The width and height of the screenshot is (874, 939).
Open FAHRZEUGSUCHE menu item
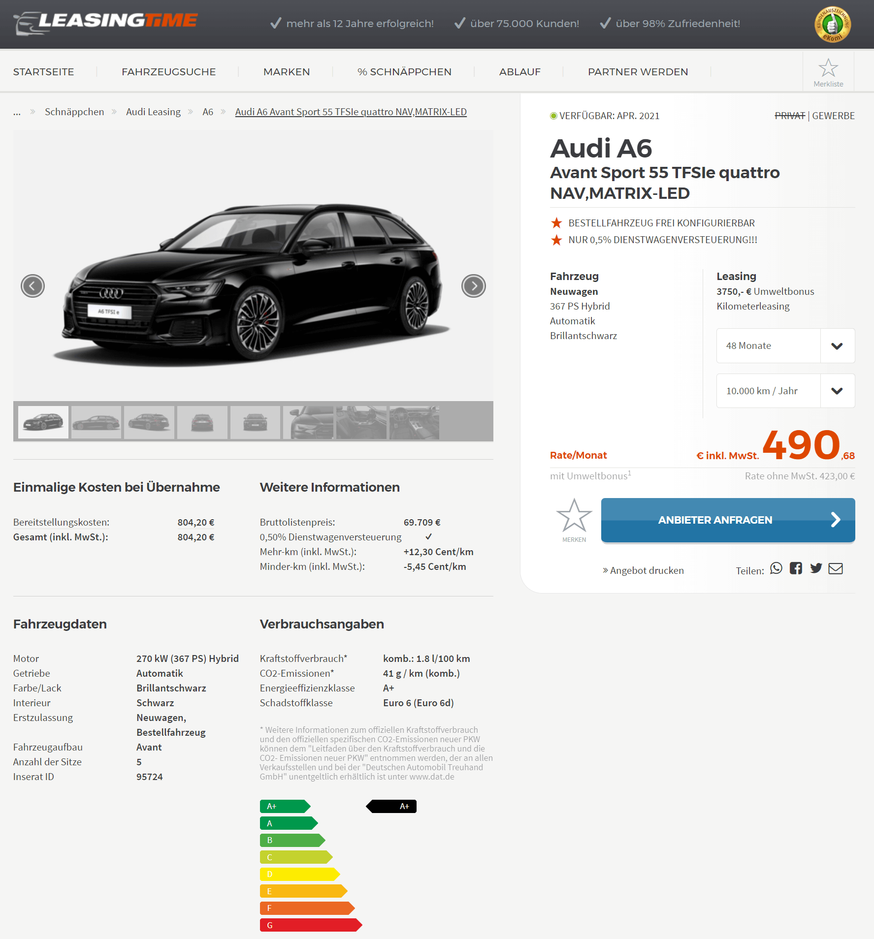168,72
